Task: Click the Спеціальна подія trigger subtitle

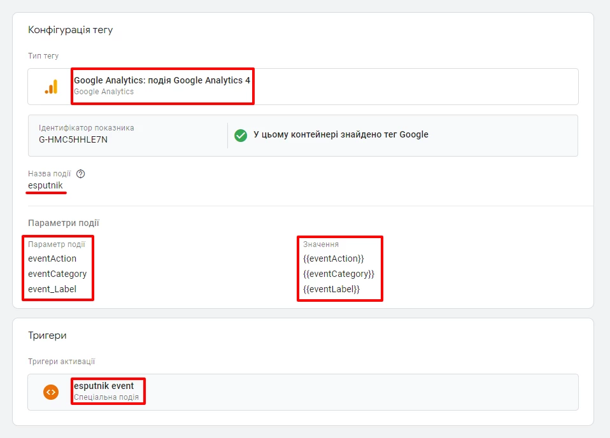Action: pyautogui.click(x=106, y=397)
